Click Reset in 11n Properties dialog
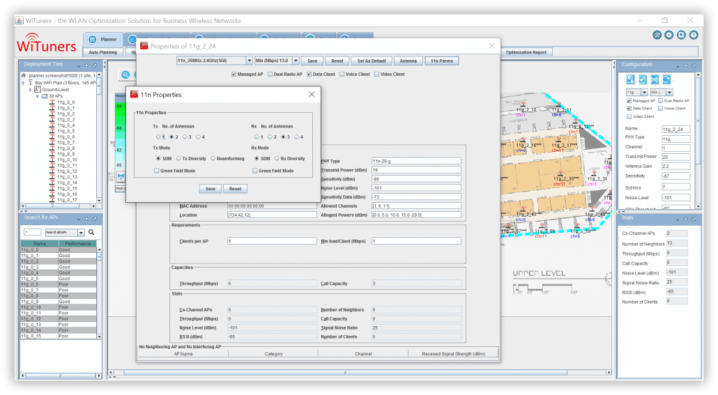Image resolution: width=718 pixels, height=395 pixels. click(235, 189)
